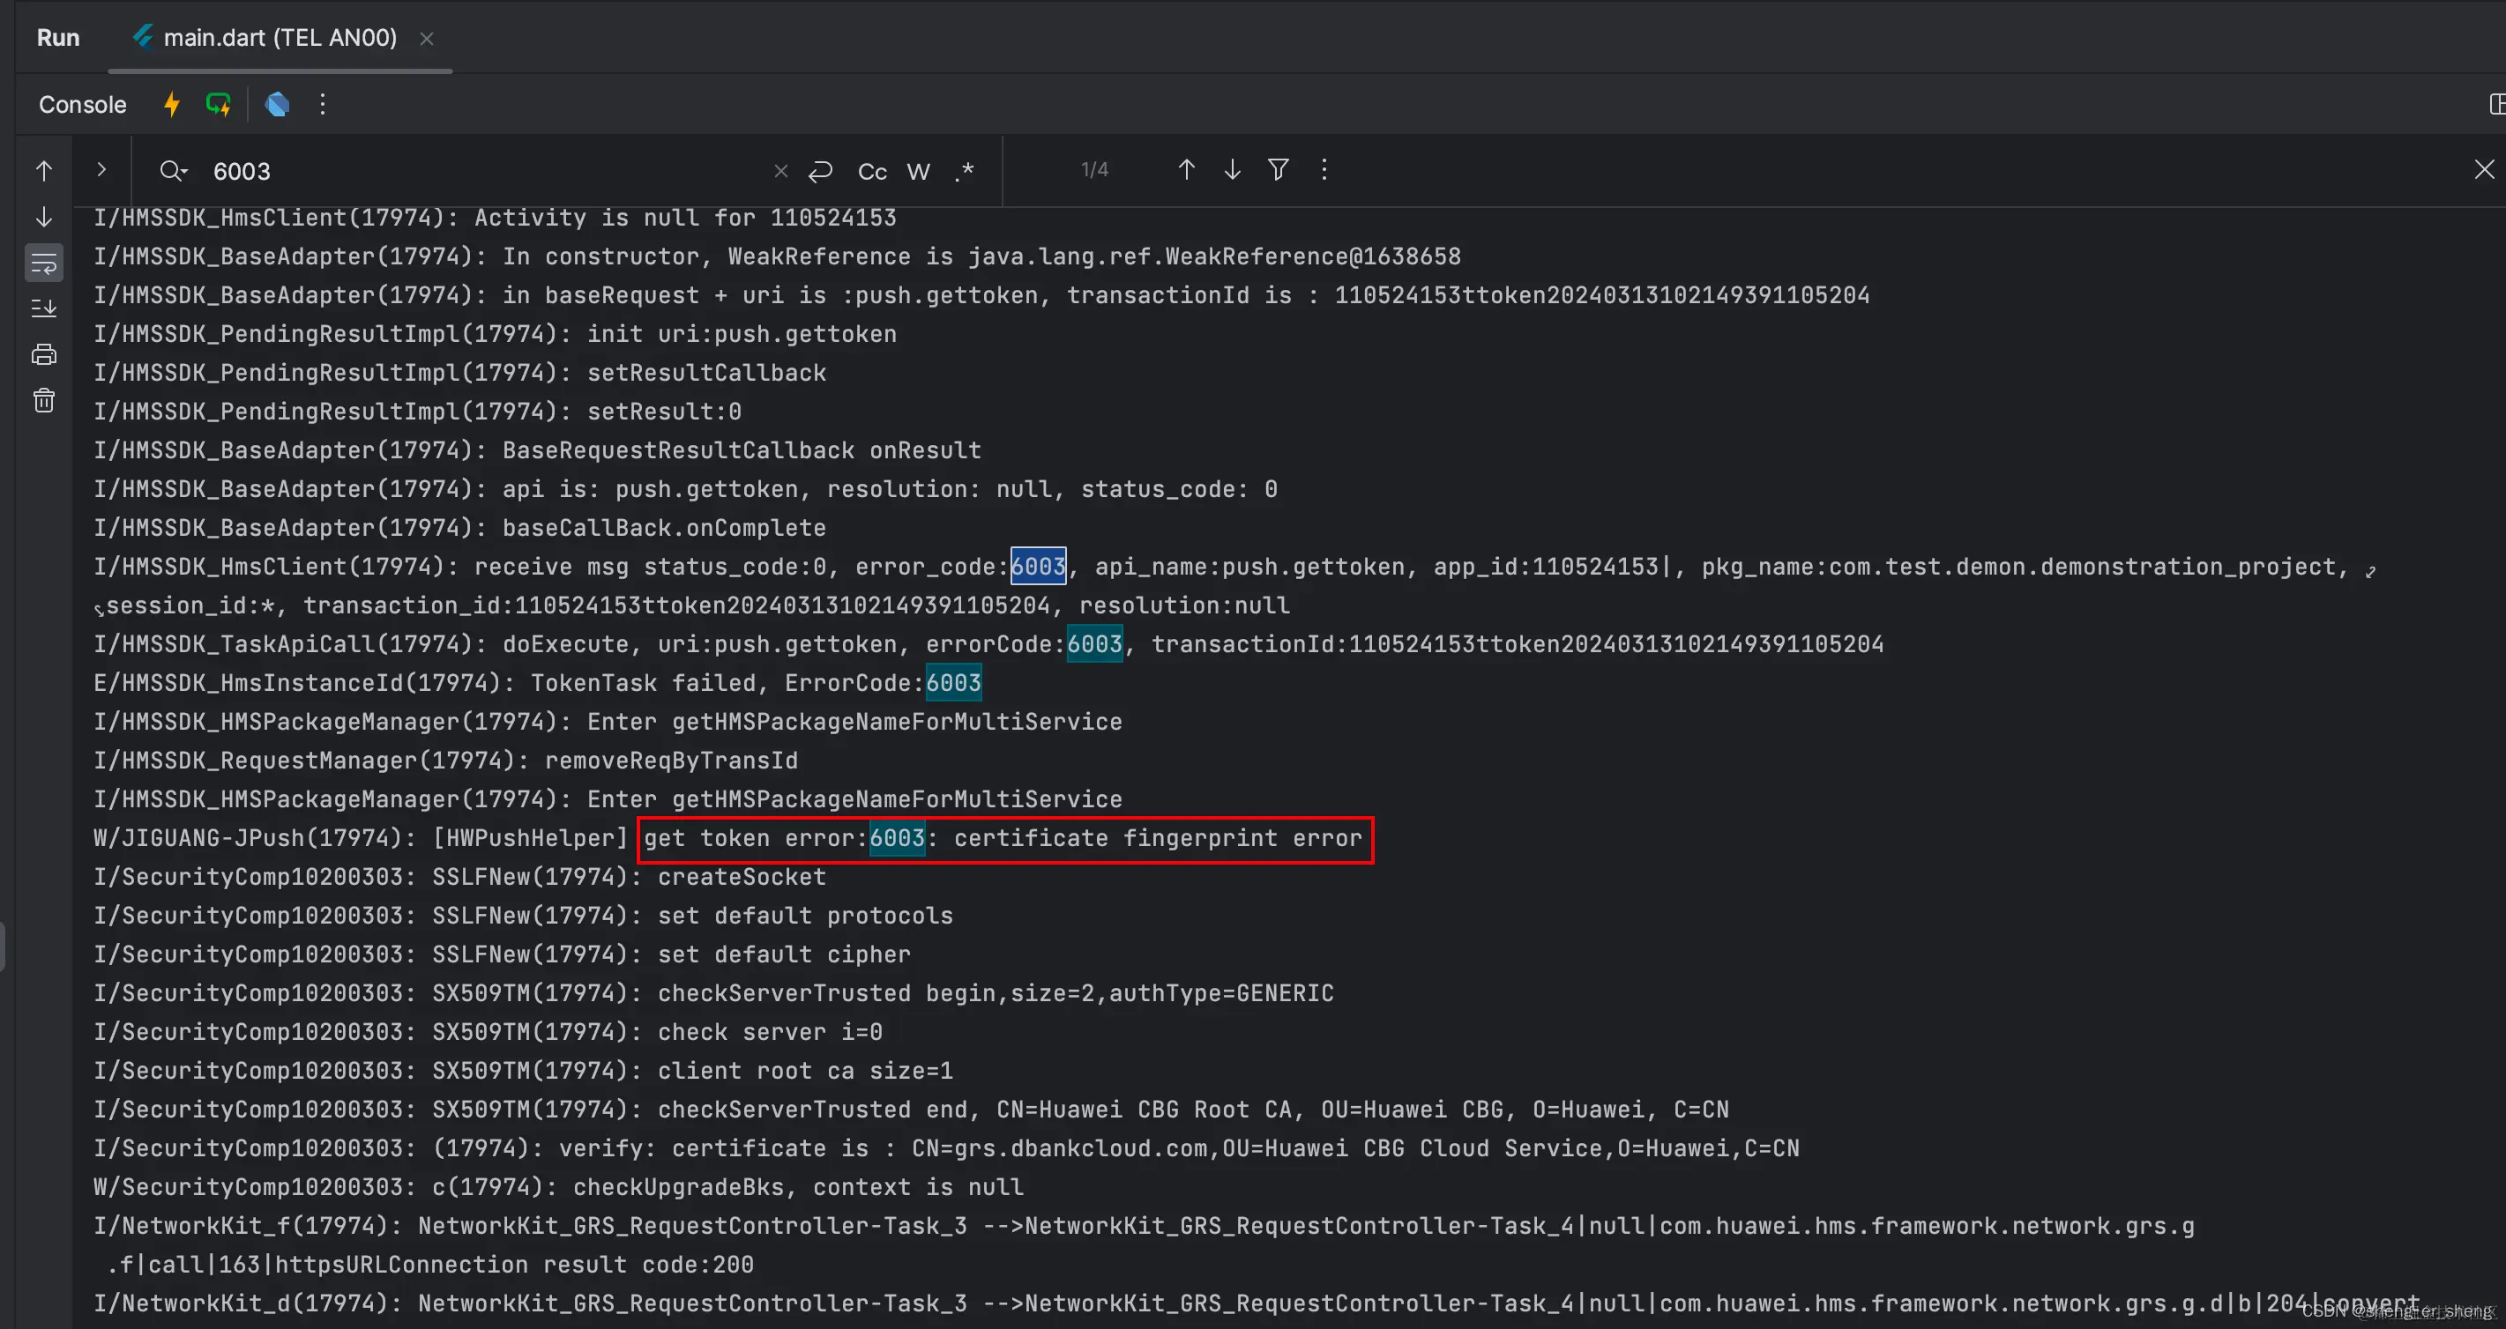Go to next search occurrence arrow

click(x=1232, y=170)
